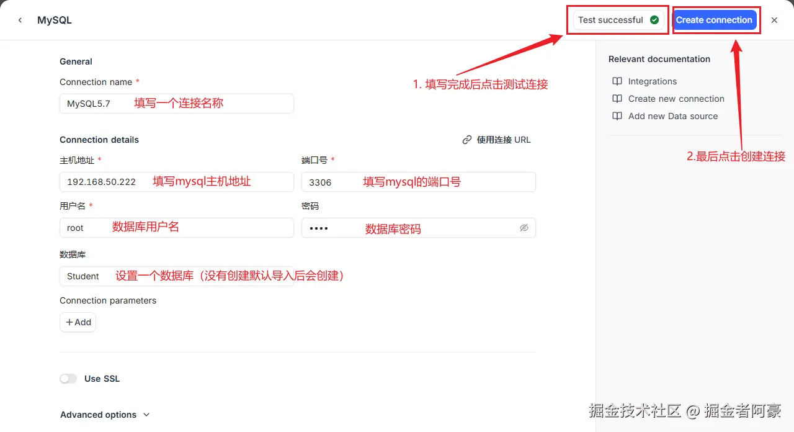The height and width of the screenshot is (432, 794).
Task: Toggle password visibility eye icon
Action: coord(524,228)
